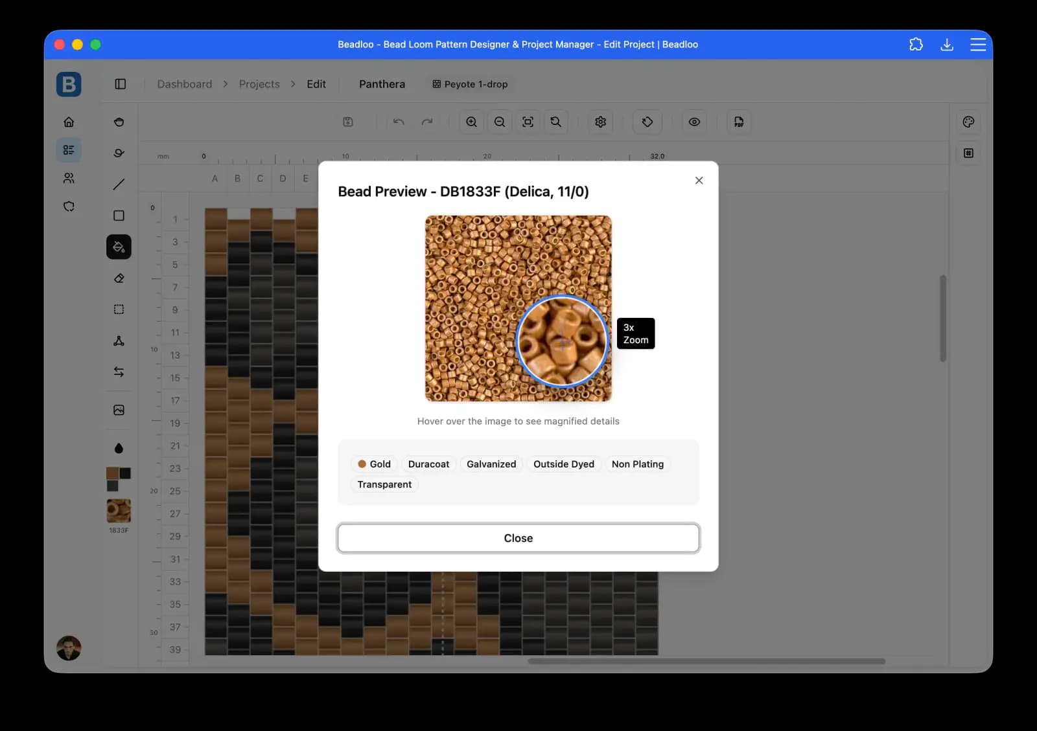The image size is (1037, 731).
Task: Close the Bead Preview dialog with X
Action: [699, 181]
